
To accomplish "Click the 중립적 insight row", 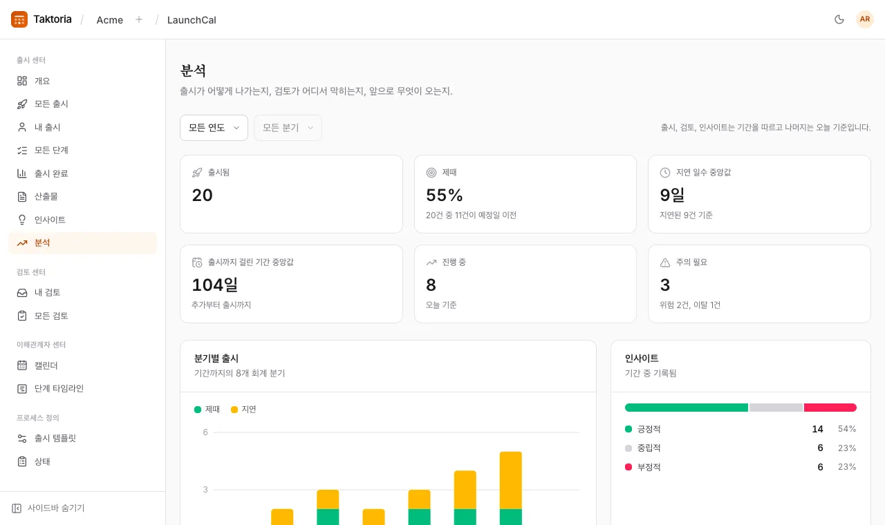I will [x=740, y=448].
